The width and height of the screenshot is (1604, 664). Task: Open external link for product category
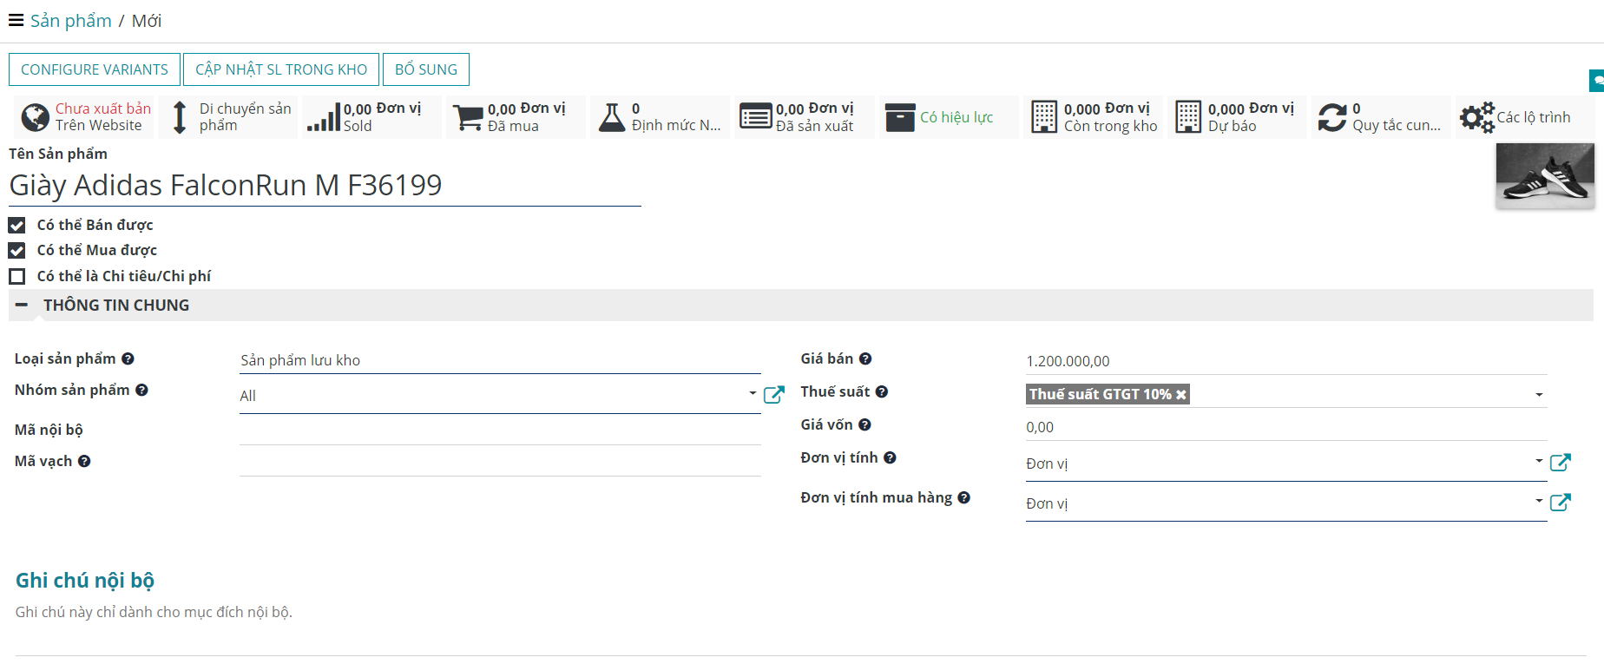click(x=774, y=395)
